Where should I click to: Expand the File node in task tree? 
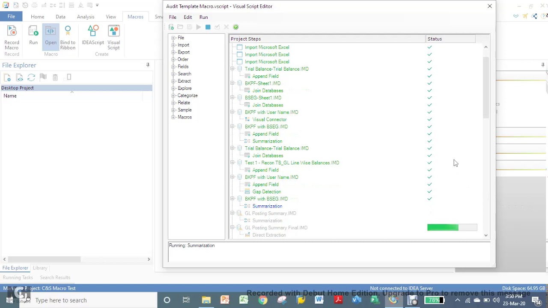click(x=173, y=38)
